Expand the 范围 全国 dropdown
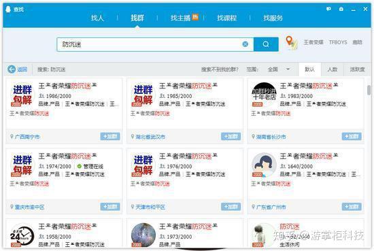Image resolution: width=374 pixels, height=251 pixels. (x=278, y=69)
